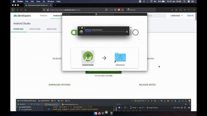207x116 pixels.
Task: Open the Firefox library
Action: pos(176,10)
